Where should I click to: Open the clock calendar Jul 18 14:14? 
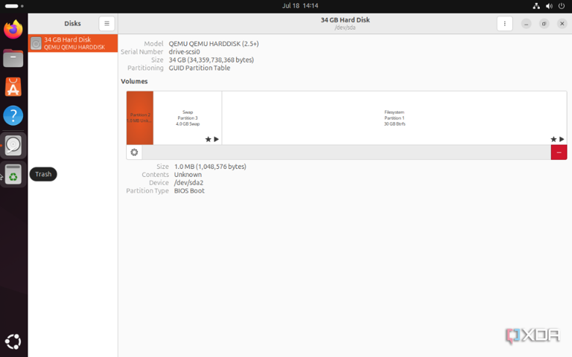tap(300, 6)
